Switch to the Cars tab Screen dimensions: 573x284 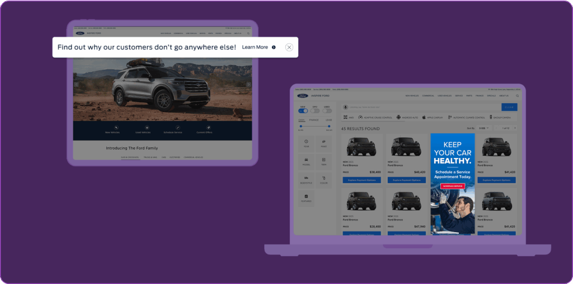pyautogui.click(x=164, y=157)
